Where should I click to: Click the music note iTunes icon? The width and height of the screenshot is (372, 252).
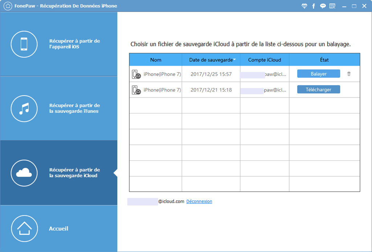pyautogui.click(x=24, y=108)
